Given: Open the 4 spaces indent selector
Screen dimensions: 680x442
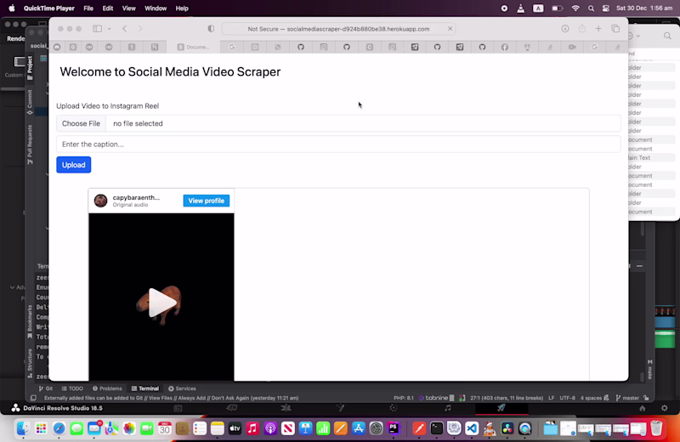Looking at the screenshot, I should click(x=594, y=398).
